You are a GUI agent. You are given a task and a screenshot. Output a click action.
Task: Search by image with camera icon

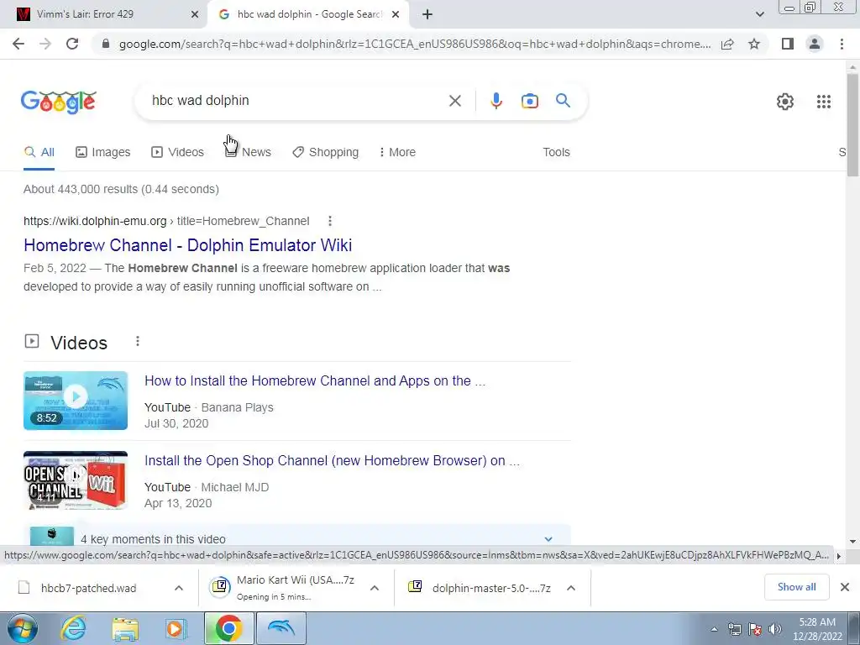[529, 101]
